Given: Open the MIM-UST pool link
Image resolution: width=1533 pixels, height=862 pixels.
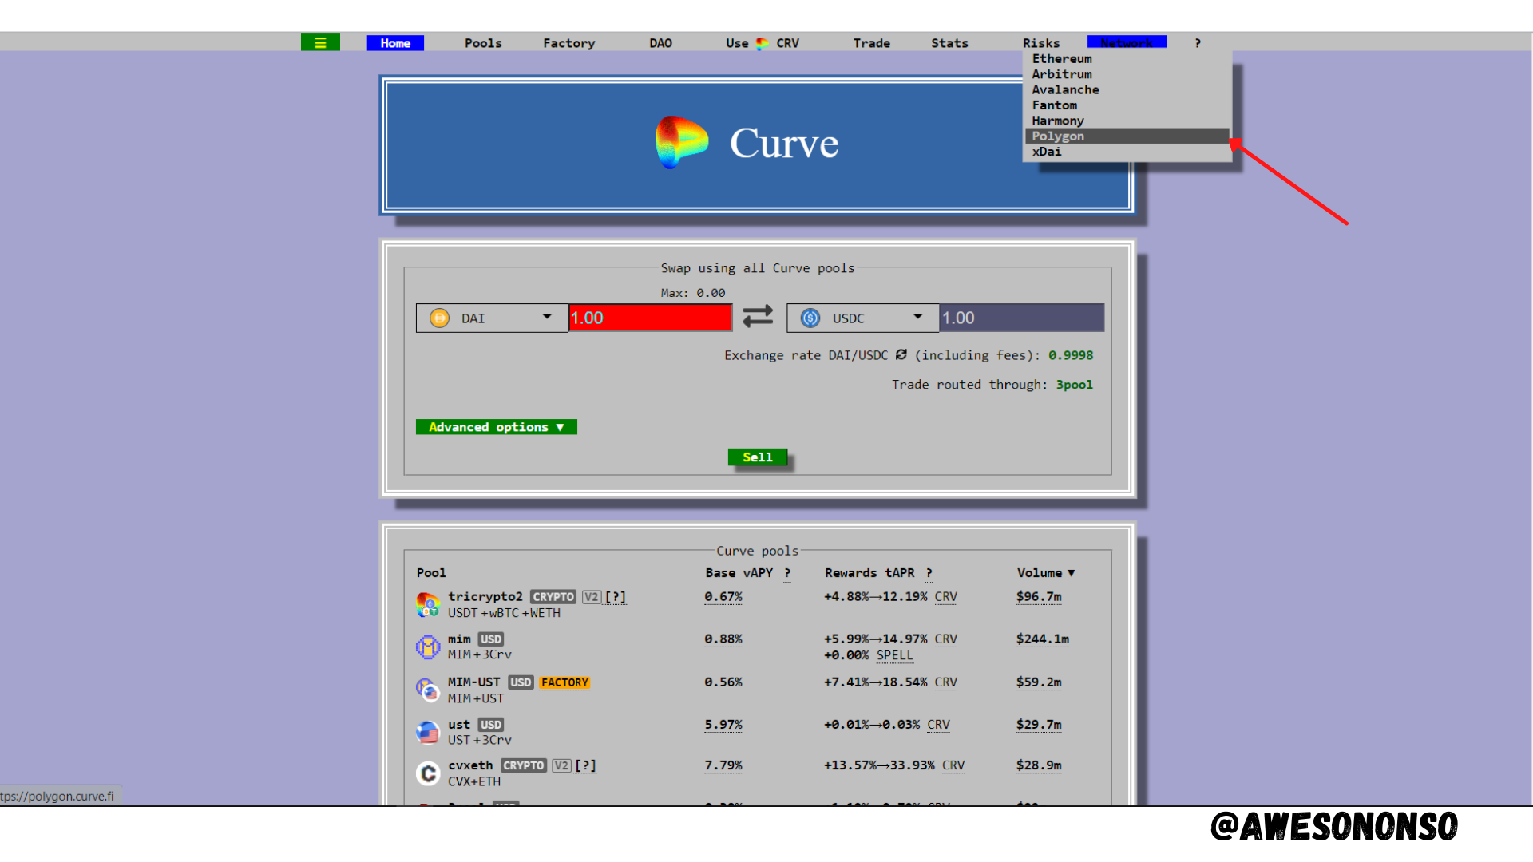Looking at the screenshot, I should [x=474, y=682].
